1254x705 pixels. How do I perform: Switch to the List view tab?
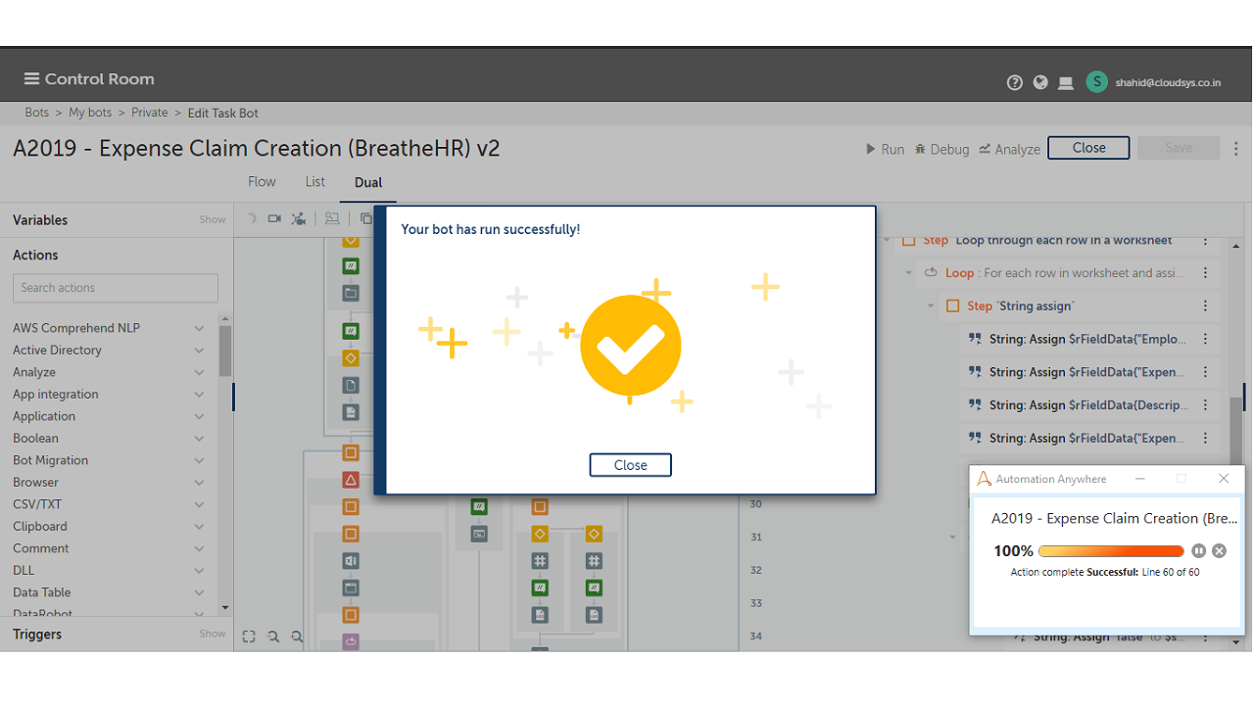click(315, 182)
